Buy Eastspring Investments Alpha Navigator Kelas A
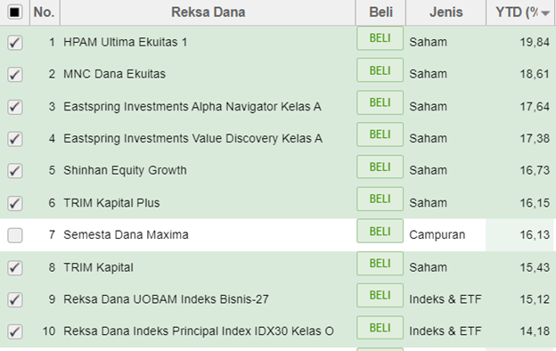Screen dimensions: 556x351 click(380, 102)
